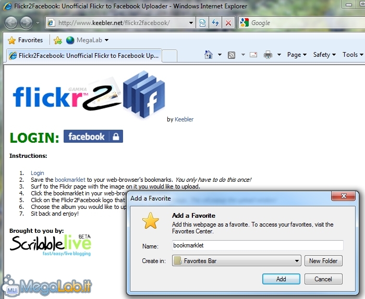Open the MegaLab favorites bar item
The width and height of the screenshot is (365, 299).
coord(84,40)
